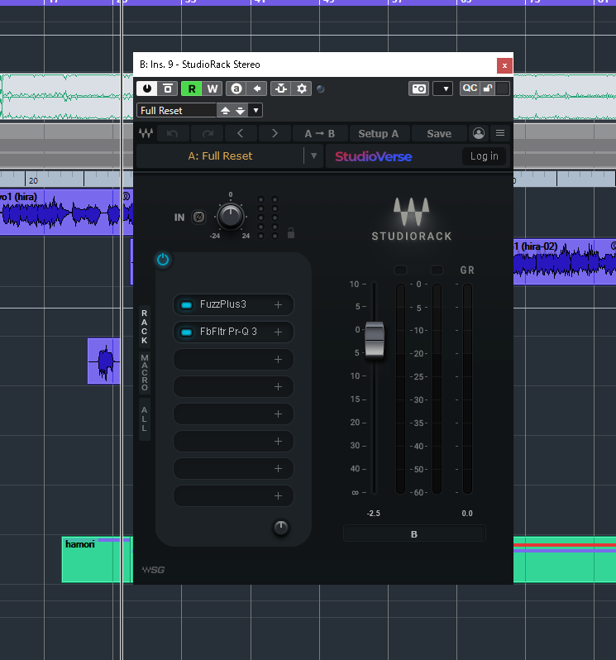Click plus icon on FbFltr Pr-Q 3 slot
The height and width of the screenshot is (660, 616).
pyautogui.click(x=278, y=332)
